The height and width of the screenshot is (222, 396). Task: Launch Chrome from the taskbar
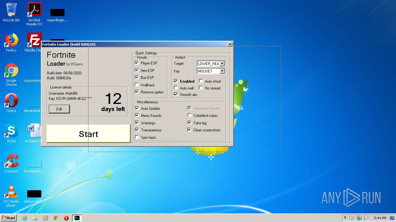(x=56, y=218)
